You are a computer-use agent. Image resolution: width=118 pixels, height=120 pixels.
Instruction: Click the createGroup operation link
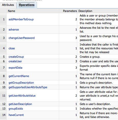coord(16,57)
